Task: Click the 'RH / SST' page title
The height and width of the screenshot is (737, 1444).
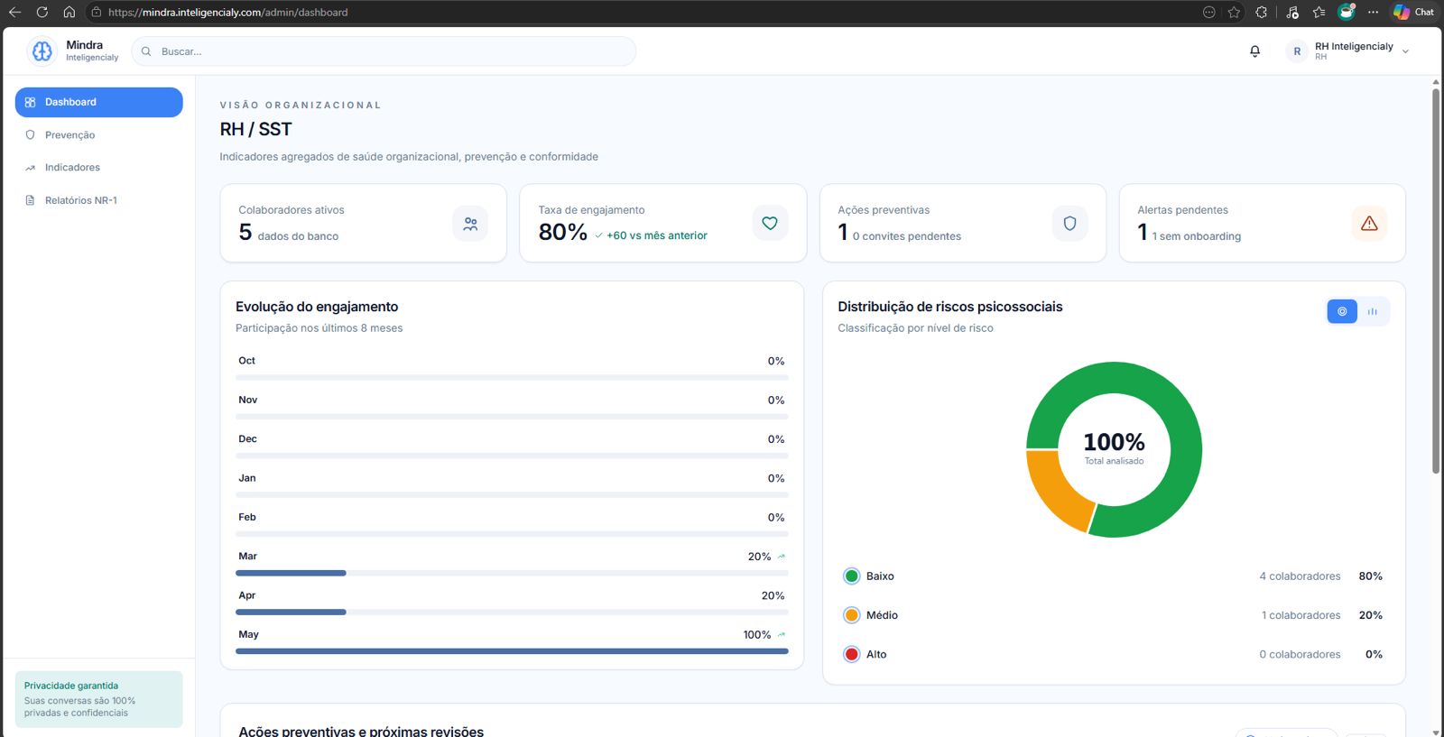Action: (x=255, y=129)
